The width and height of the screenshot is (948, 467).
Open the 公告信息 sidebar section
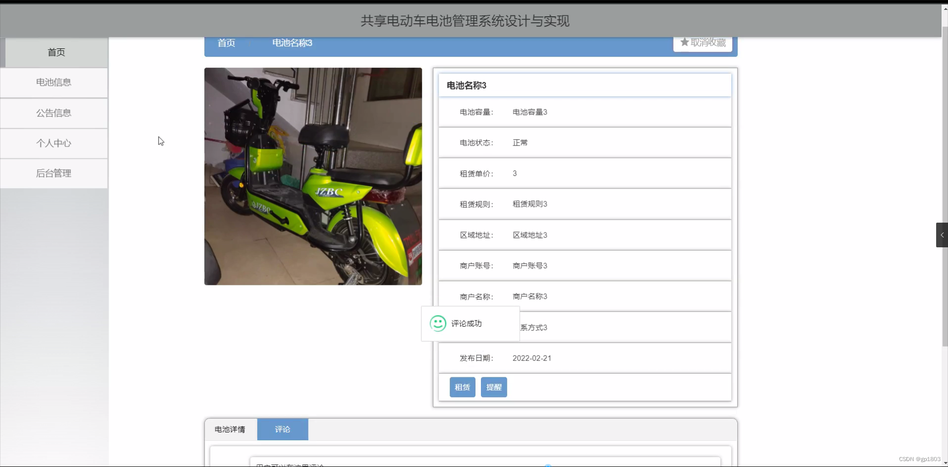coord(54,113)
